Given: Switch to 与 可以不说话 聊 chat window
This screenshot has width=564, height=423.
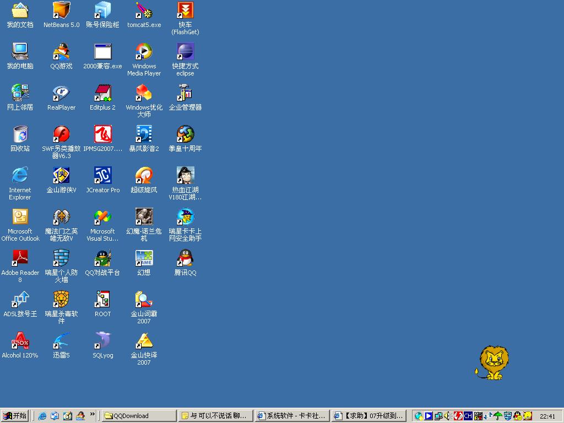Looking at the screenshot, I should tap(215, 416).
